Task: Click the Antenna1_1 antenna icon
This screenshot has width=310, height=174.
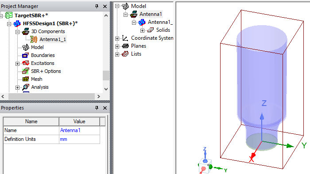Action: 34,39
